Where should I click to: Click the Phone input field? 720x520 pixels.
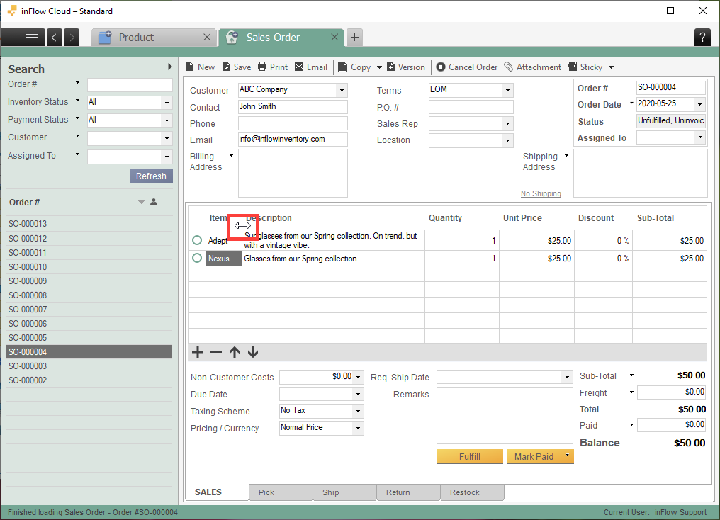pyautogui.click(x=293, y=123)
